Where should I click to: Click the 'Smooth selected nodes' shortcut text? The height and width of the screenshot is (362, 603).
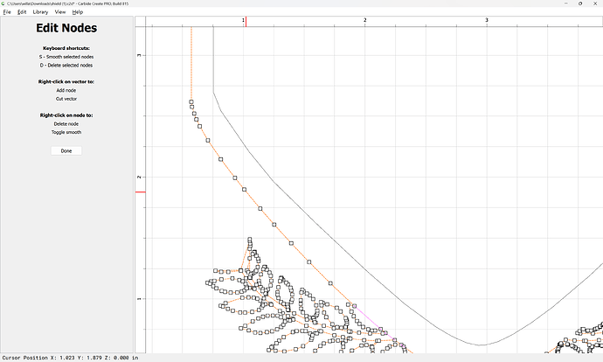click(x=66, y=57)
